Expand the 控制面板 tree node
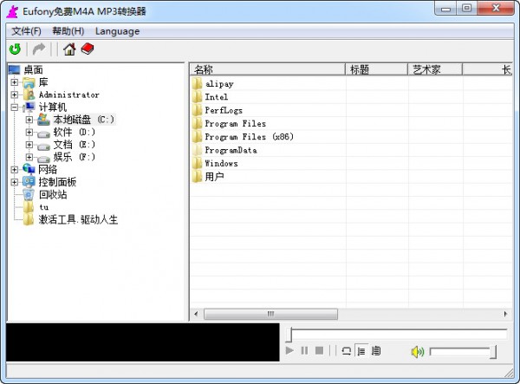This screenshot has width=520, height=384. click(x=14, y=182)
